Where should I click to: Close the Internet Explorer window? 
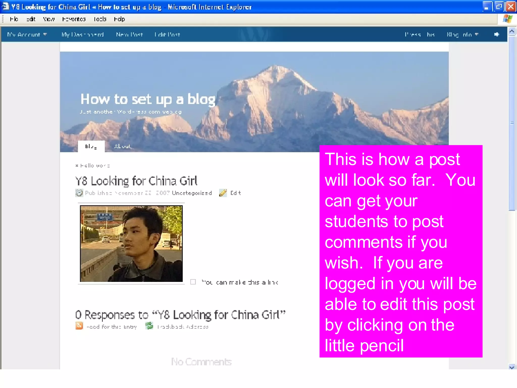pos(511,7)
